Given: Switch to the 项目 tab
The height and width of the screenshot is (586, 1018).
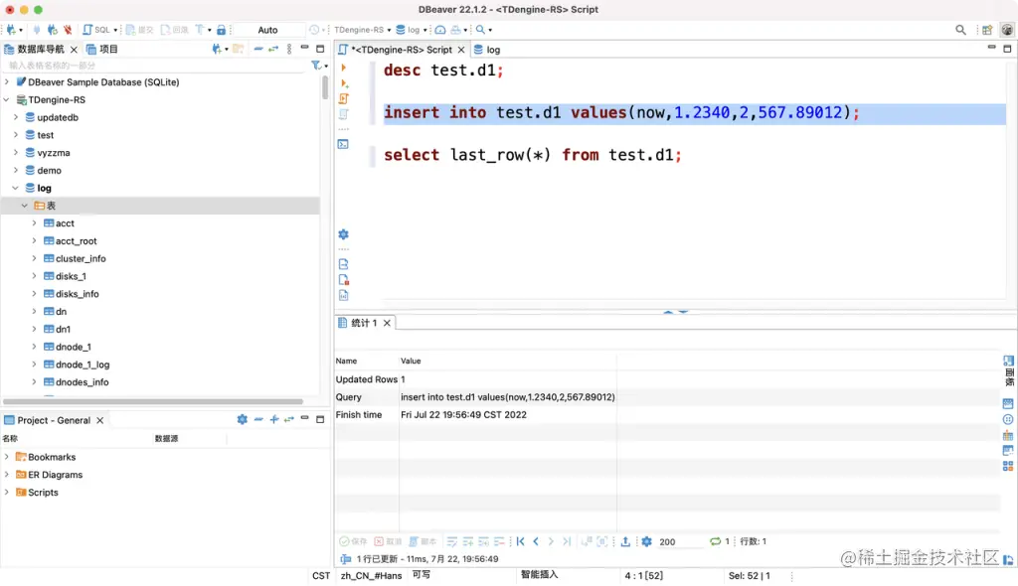Looking at the screenshot, I should [x=104, y=48].
